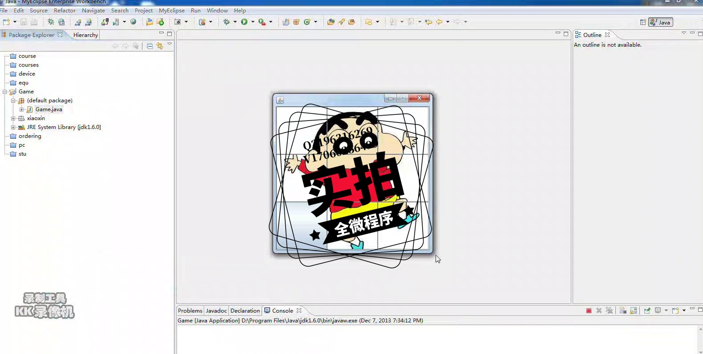Click Clear Console icon

[x=623, y=310]
